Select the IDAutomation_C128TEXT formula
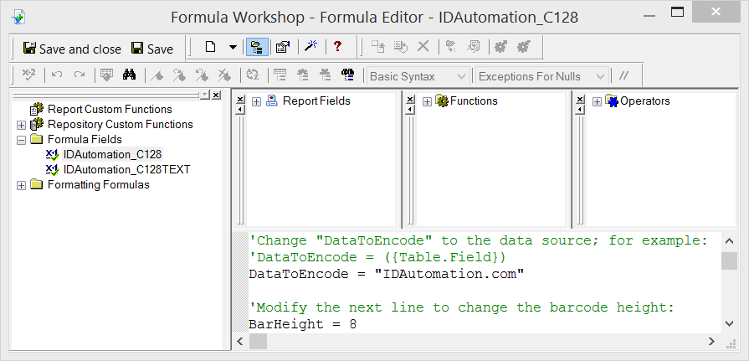This screenshot has width=749, height=361. 126,170
